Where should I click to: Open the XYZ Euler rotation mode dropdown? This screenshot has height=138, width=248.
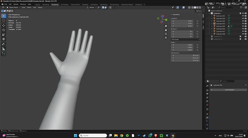click(185, 39)
